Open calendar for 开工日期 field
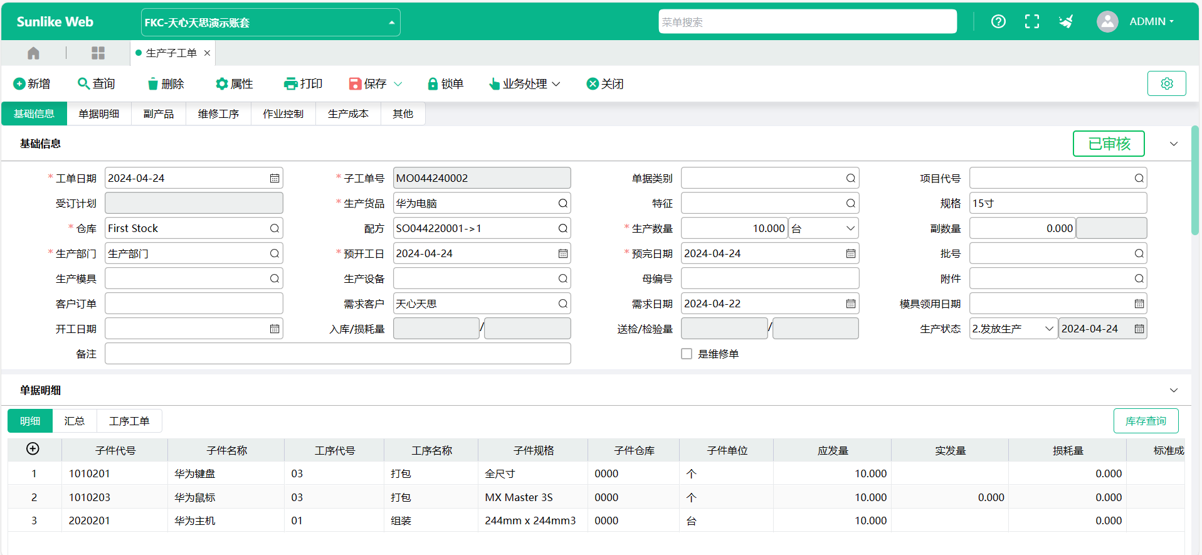This screenshot has height=555, width=1202. tap(275, 329)
